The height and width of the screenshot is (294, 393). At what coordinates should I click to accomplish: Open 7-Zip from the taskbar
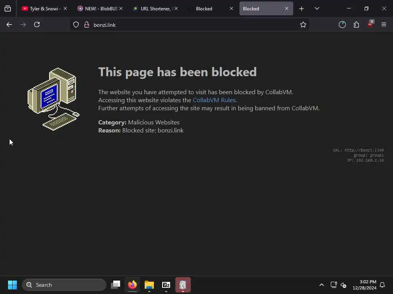[x=166, y=285]
